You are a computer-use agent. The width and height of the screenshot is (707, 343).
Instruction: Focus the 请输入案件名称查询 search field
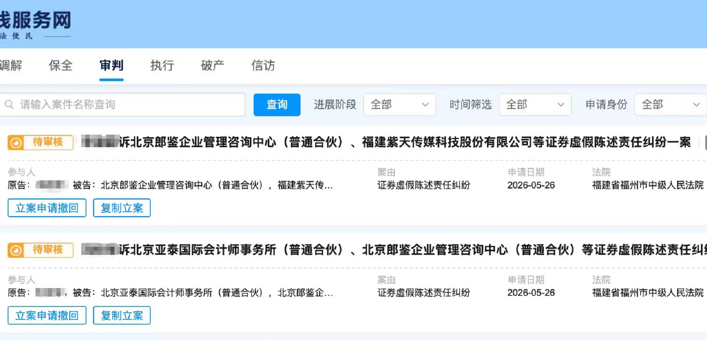tap(122, 105)
